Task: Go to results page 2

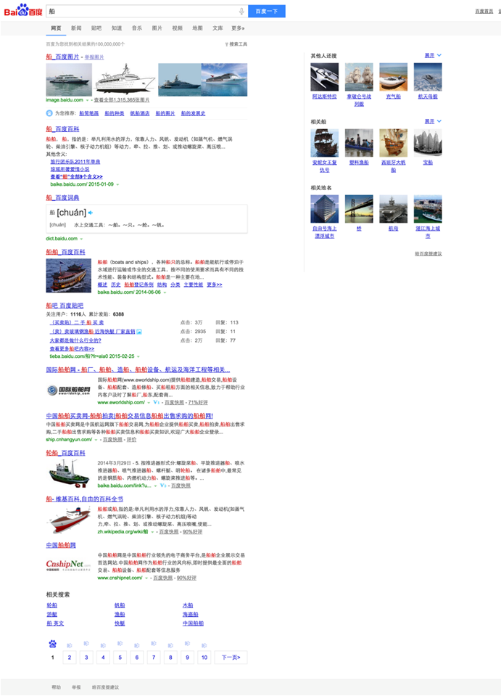Action: tap(70, 658)
